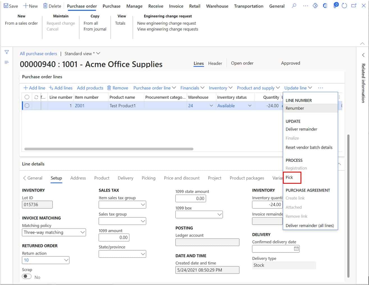Click the refresh icon in the top bar
This screenshot has width=369, height=285.
(345, 5)
